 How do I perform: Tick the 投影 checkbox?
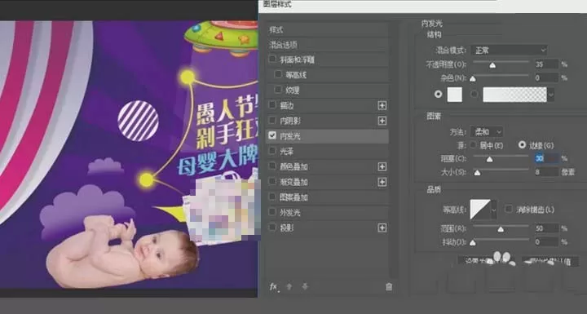coord(272,227)
